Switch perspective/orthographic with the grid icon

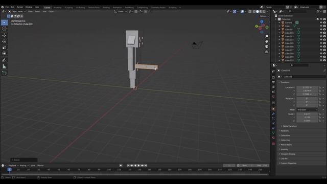pyautogui.click(x=267, y=52)
